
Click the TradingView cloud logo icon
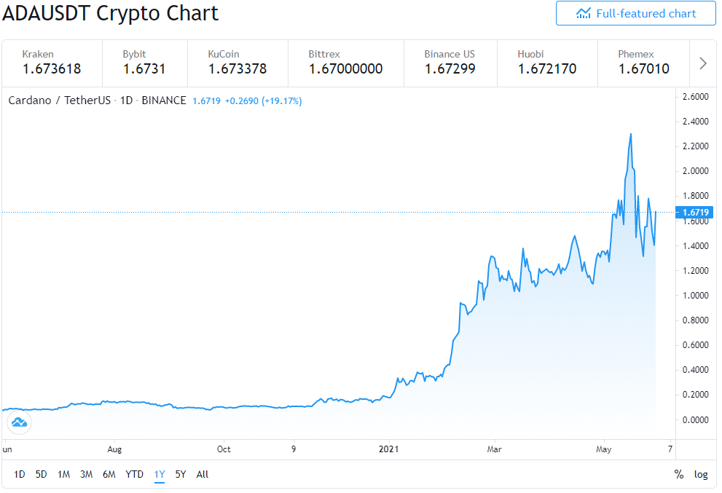click(20, 422)
